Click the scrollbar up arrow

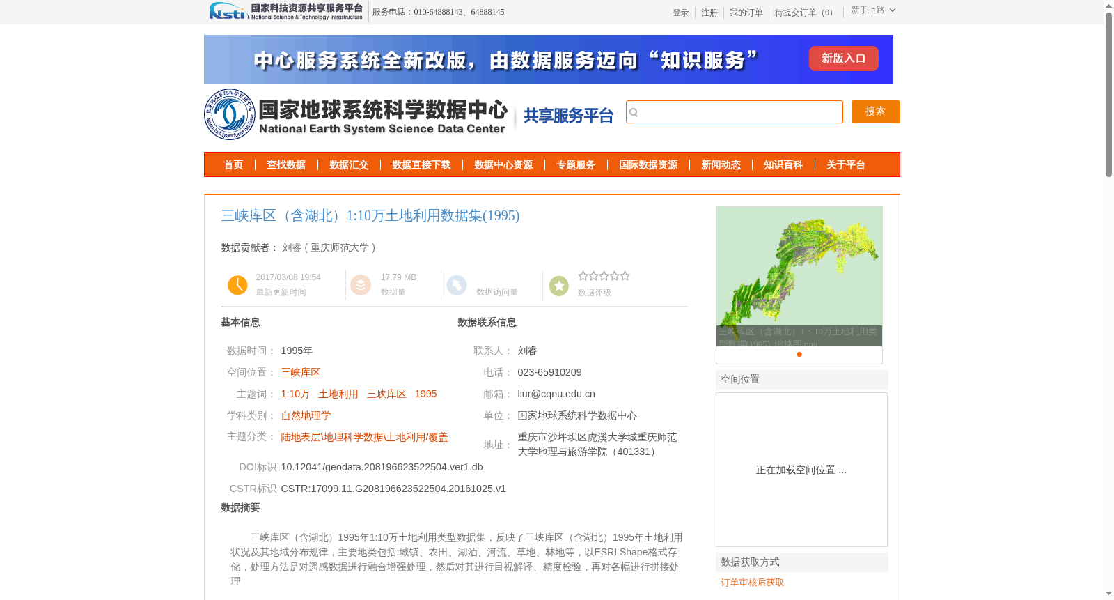click(x=1108, y=6)
